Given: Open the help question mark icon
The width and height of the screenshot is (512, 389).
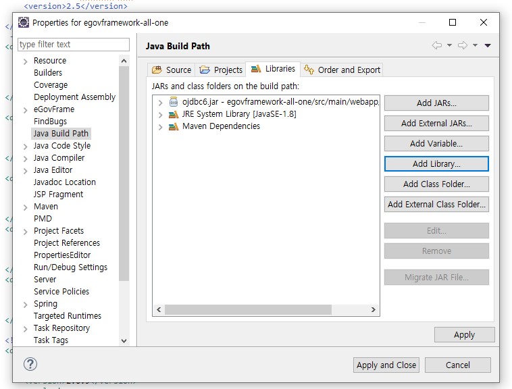Looking at the screenshot, I should [30, 364].
